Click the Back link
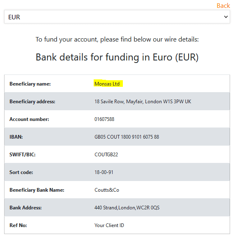This screenshot has height=239, width=235. pyautogui.click(x=223, y=6)
